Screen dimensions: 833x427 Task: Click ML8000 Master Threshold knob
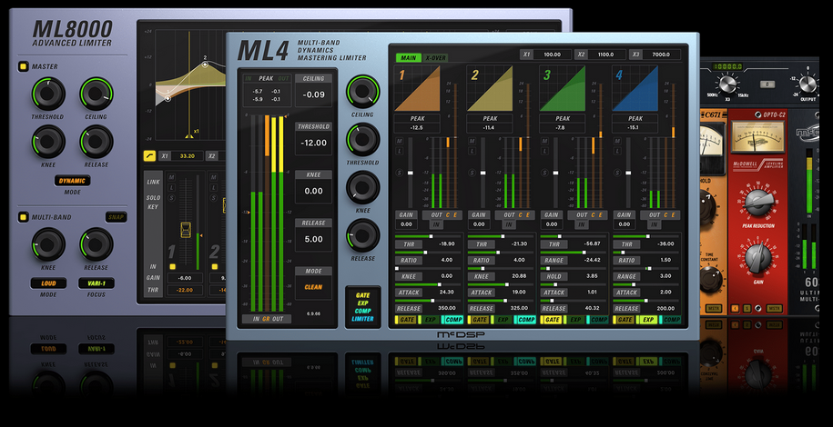click(x=48, y=94)
